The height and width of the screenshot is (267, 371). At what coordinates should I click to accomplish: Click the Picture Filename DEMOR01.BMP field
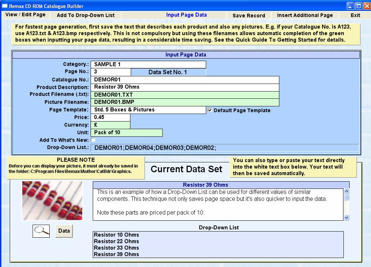tap(185, 102)
